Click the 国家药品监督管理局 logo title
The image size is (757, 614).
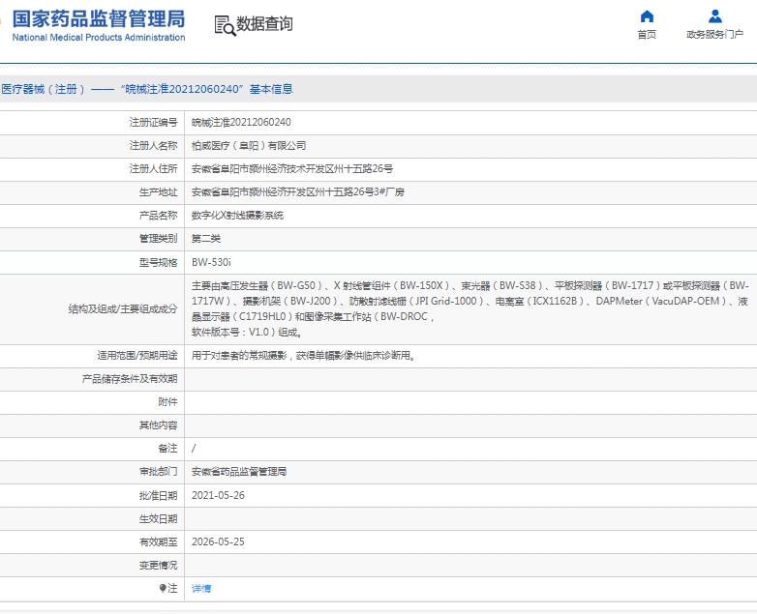coord(99,19)
